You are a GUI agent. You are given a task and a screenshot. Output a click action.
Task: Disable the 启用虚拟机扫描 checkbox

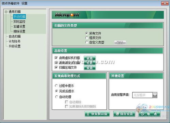point(56,58)
